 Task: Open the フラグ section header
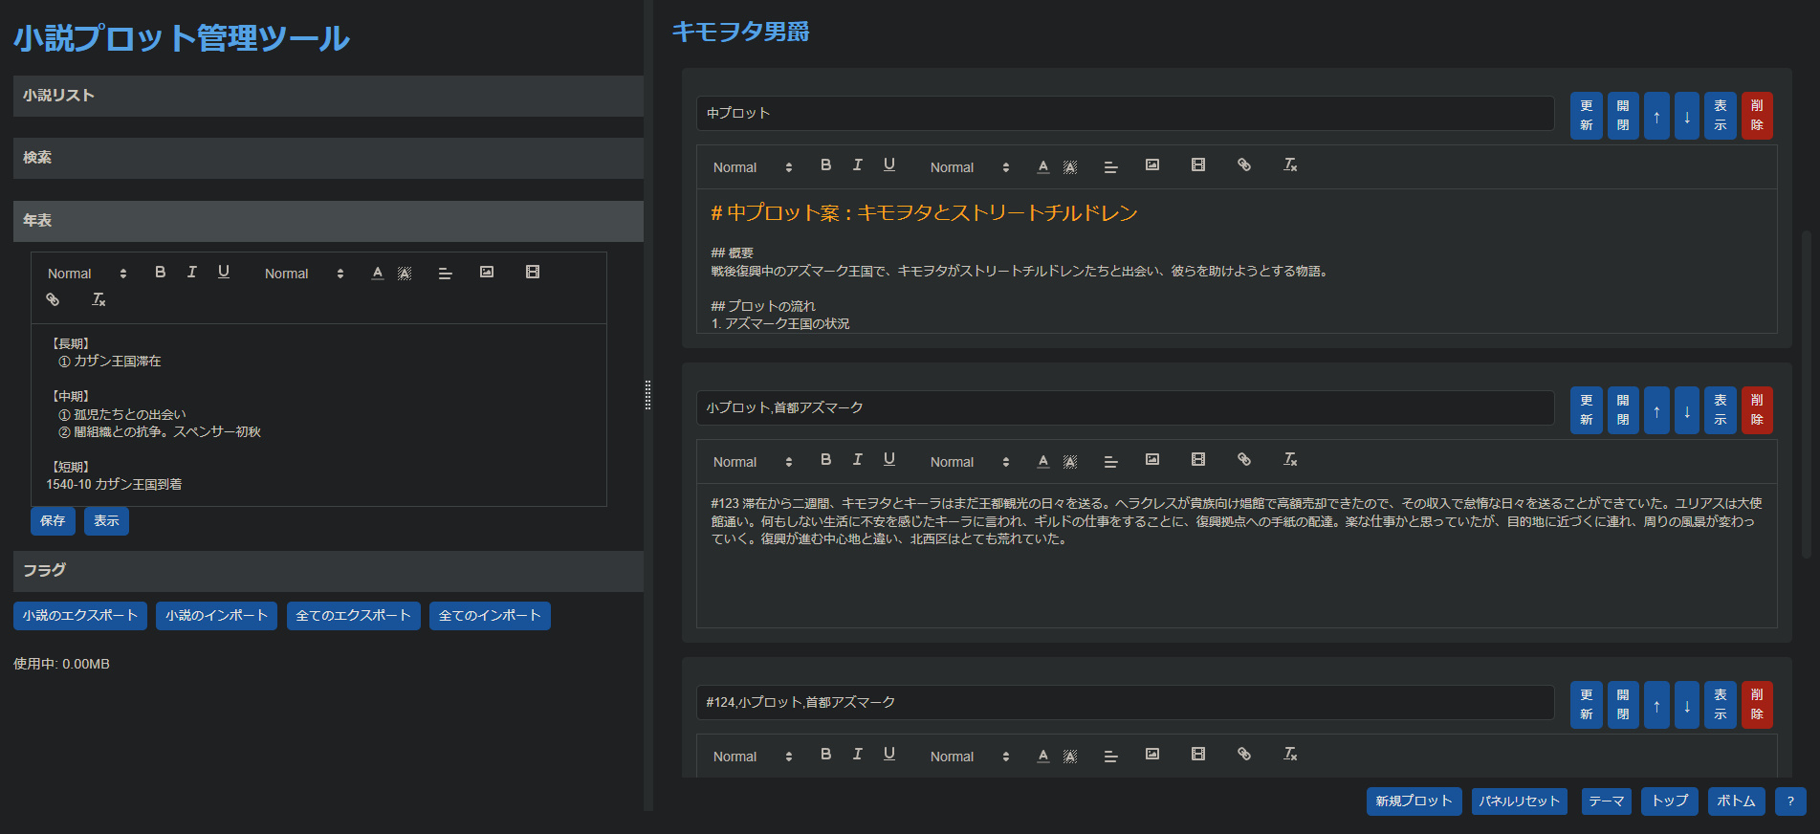pos(328,571)
